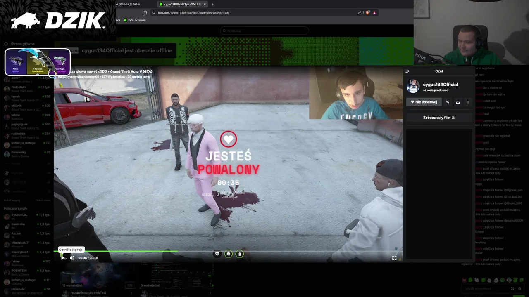Open the ZONY channel in sidebar
This screenshot has height=297, width=529.
tap(27, 79)
